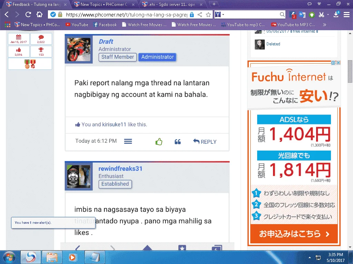
Task: Open the notepad taskbar icon
Action: coord(95,257)
